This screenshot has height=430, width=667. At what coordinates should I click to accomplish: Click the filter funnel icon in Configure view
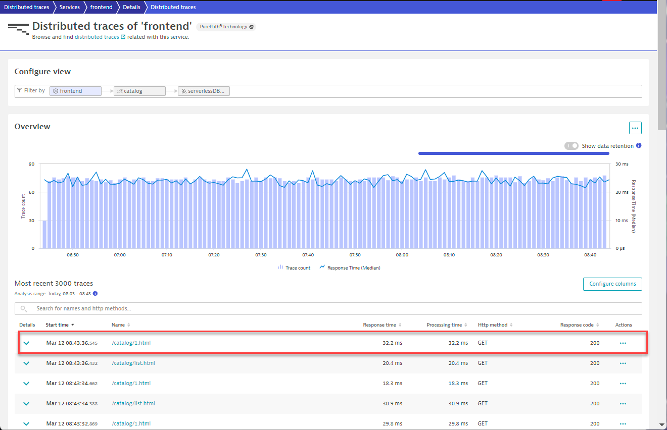pyautogui.click(x=19, y=91)
